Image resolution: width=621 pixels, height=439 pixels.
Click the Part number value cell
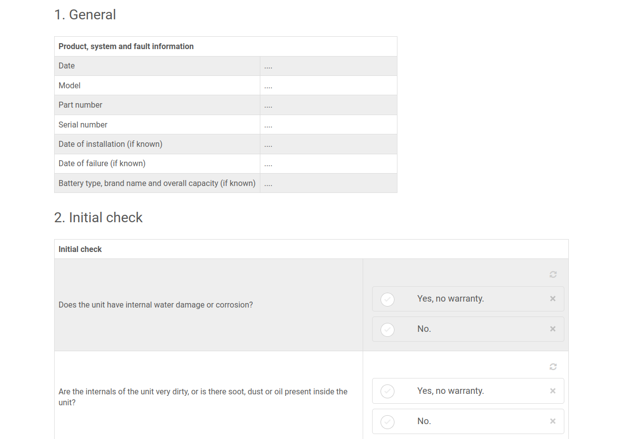point(328,105)
